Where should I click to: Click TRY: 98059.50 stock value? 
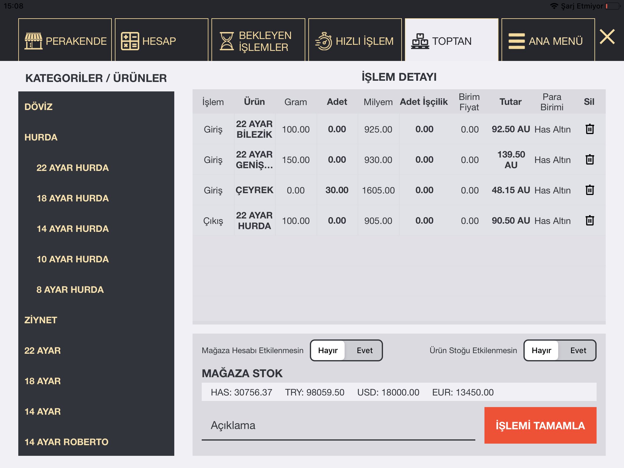click(314, 392)
